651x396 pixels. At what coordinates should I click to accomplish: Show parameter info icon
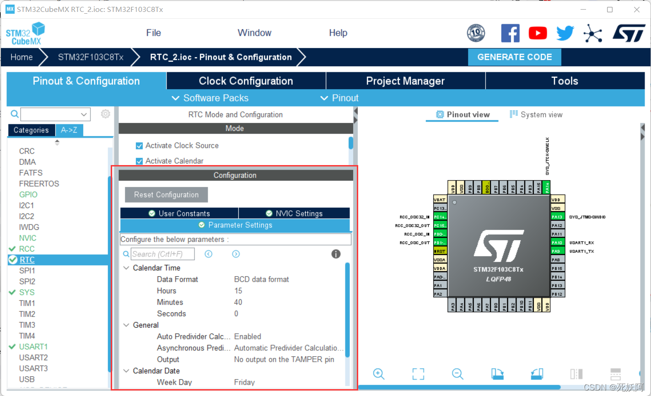tap(336, 254)
